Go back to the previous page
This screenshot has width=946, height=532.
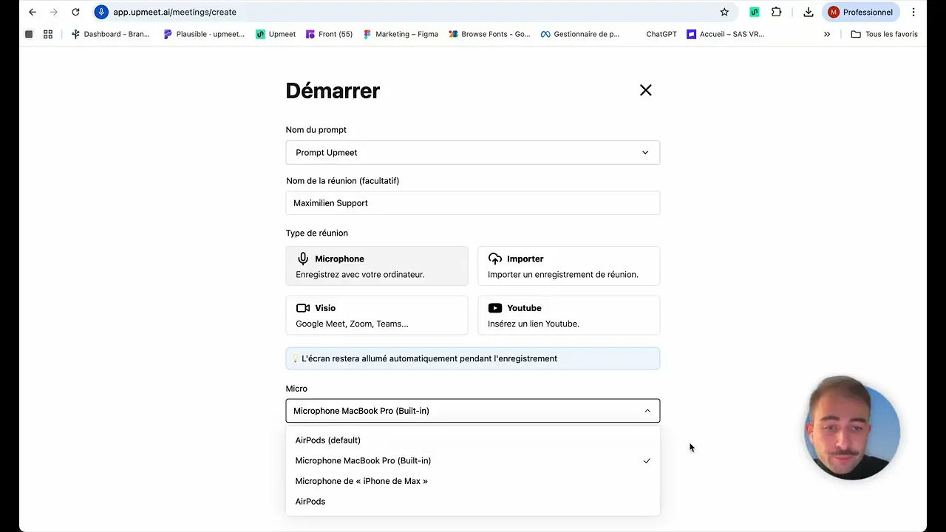click(x=33, y=12)
